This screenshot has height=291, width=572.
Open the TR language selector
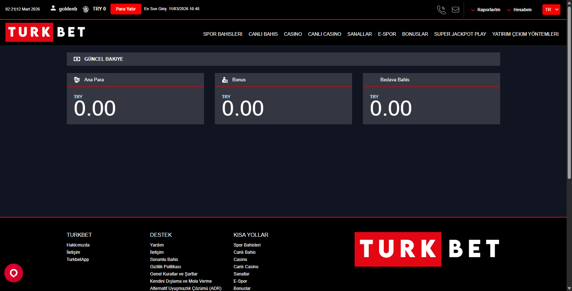coord(551,10)
